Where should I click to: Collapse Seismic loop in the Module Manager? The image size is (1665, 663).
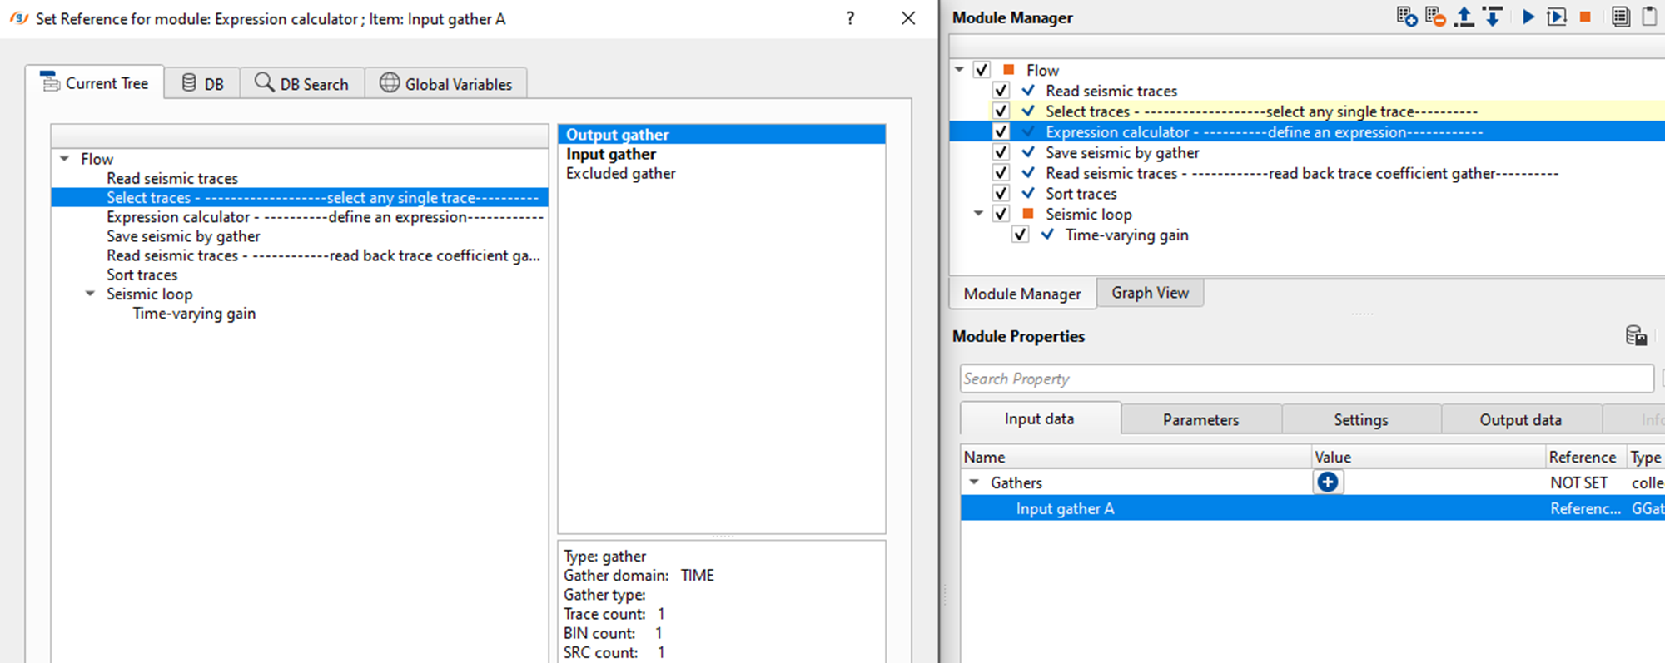[x=979, y=215]
